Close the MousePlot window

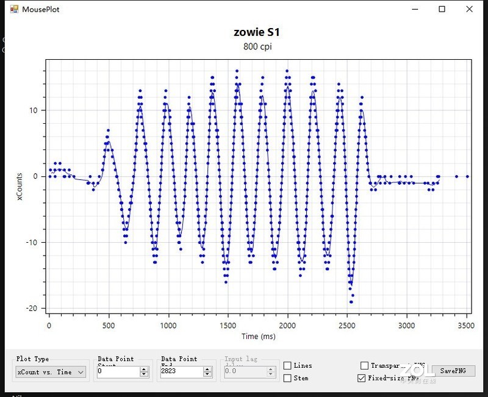(469, 9)
